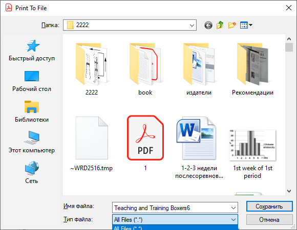Image resolution: width=297 pixels, height=230 pixels.
Task: Go back to last visited folder
Action: point(208,25)
